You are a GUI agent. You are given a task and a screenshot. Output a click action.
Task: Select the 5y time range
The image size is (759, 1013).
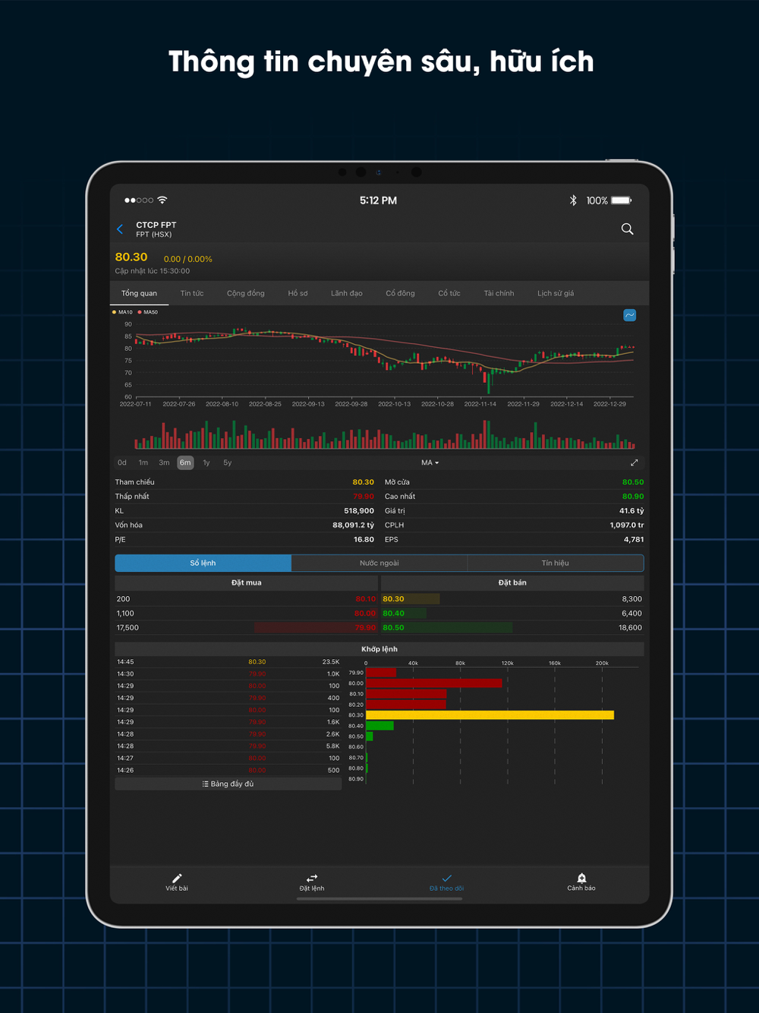pos(228,462)
